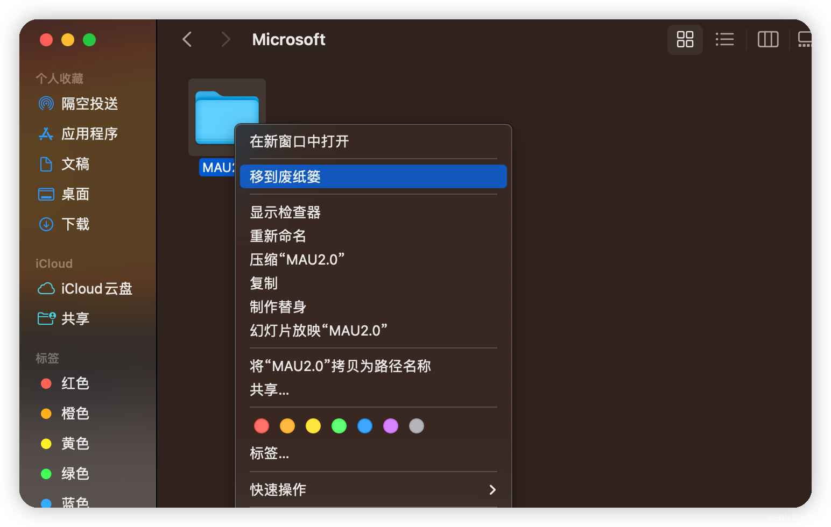Image resolution: width=831 pixels, height=527 pixels.
Task: Apply red tag color in context menu
Action: pos(262,426)
